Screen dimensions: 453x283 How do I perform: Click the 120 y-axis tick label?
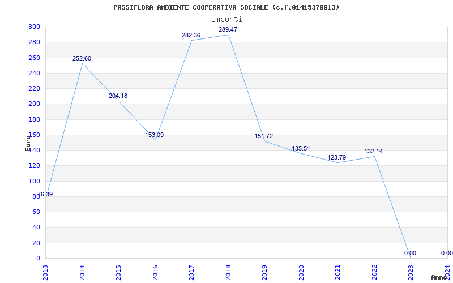tap(34, 166)
